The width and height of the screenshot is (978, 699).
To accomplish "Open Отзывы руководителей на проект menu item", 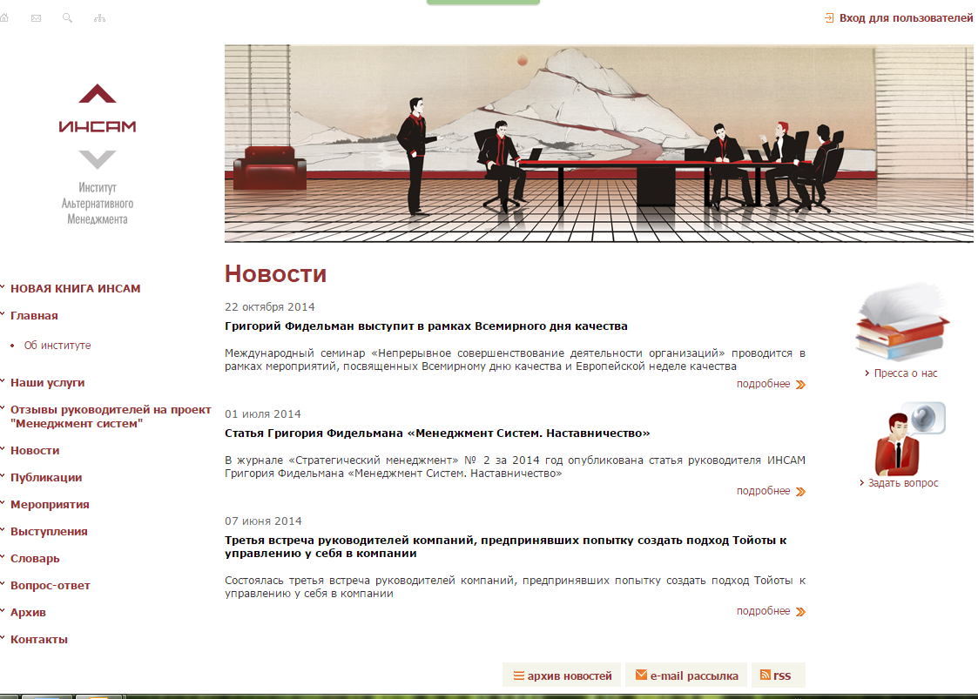I will coord(111,417).
